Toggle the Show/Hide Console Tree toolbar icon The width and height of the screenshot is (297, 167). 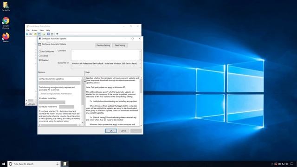[39, 34]
